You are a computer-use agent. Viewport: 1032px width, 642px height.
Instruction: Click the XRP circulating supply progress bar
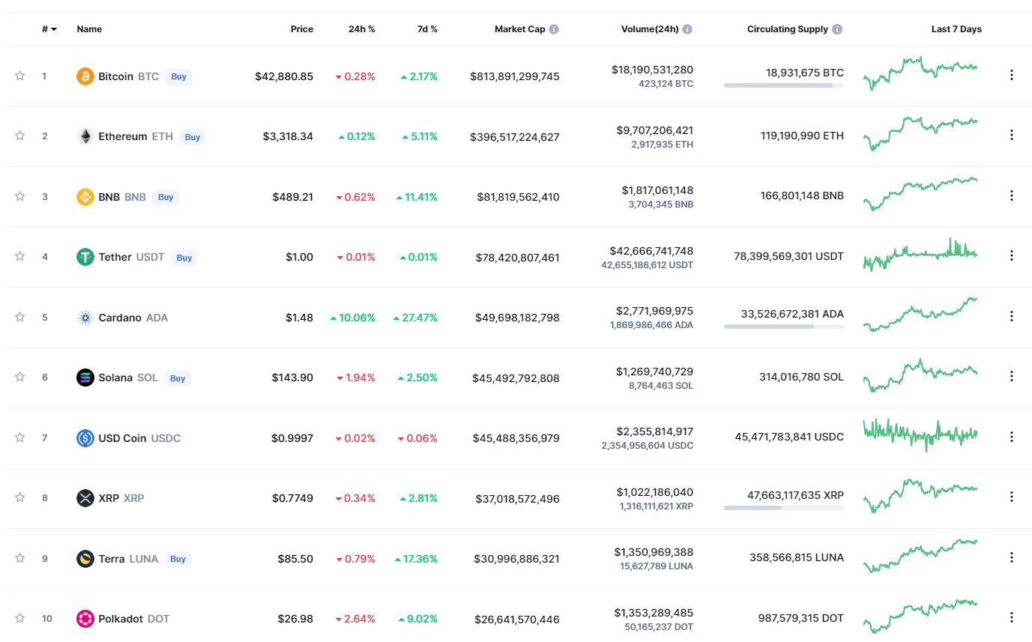point(784,508)
